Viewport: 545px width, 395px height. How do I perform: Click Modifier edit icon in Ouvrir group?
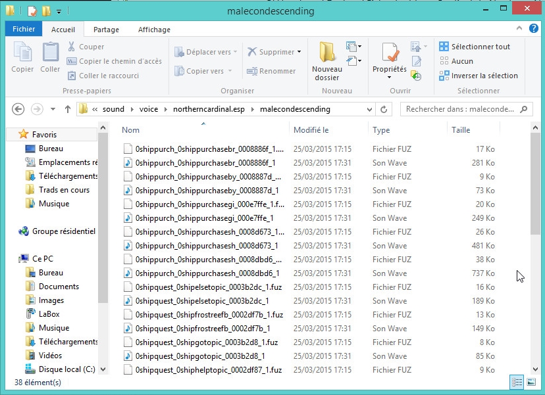click(x=417, y=61)
